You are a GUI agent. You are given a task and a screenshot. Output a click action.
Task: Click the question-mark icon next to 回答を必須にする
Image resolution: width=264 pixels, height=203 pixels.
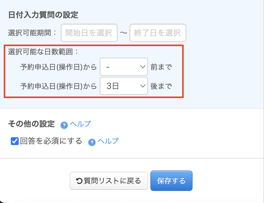coord(92,142)
